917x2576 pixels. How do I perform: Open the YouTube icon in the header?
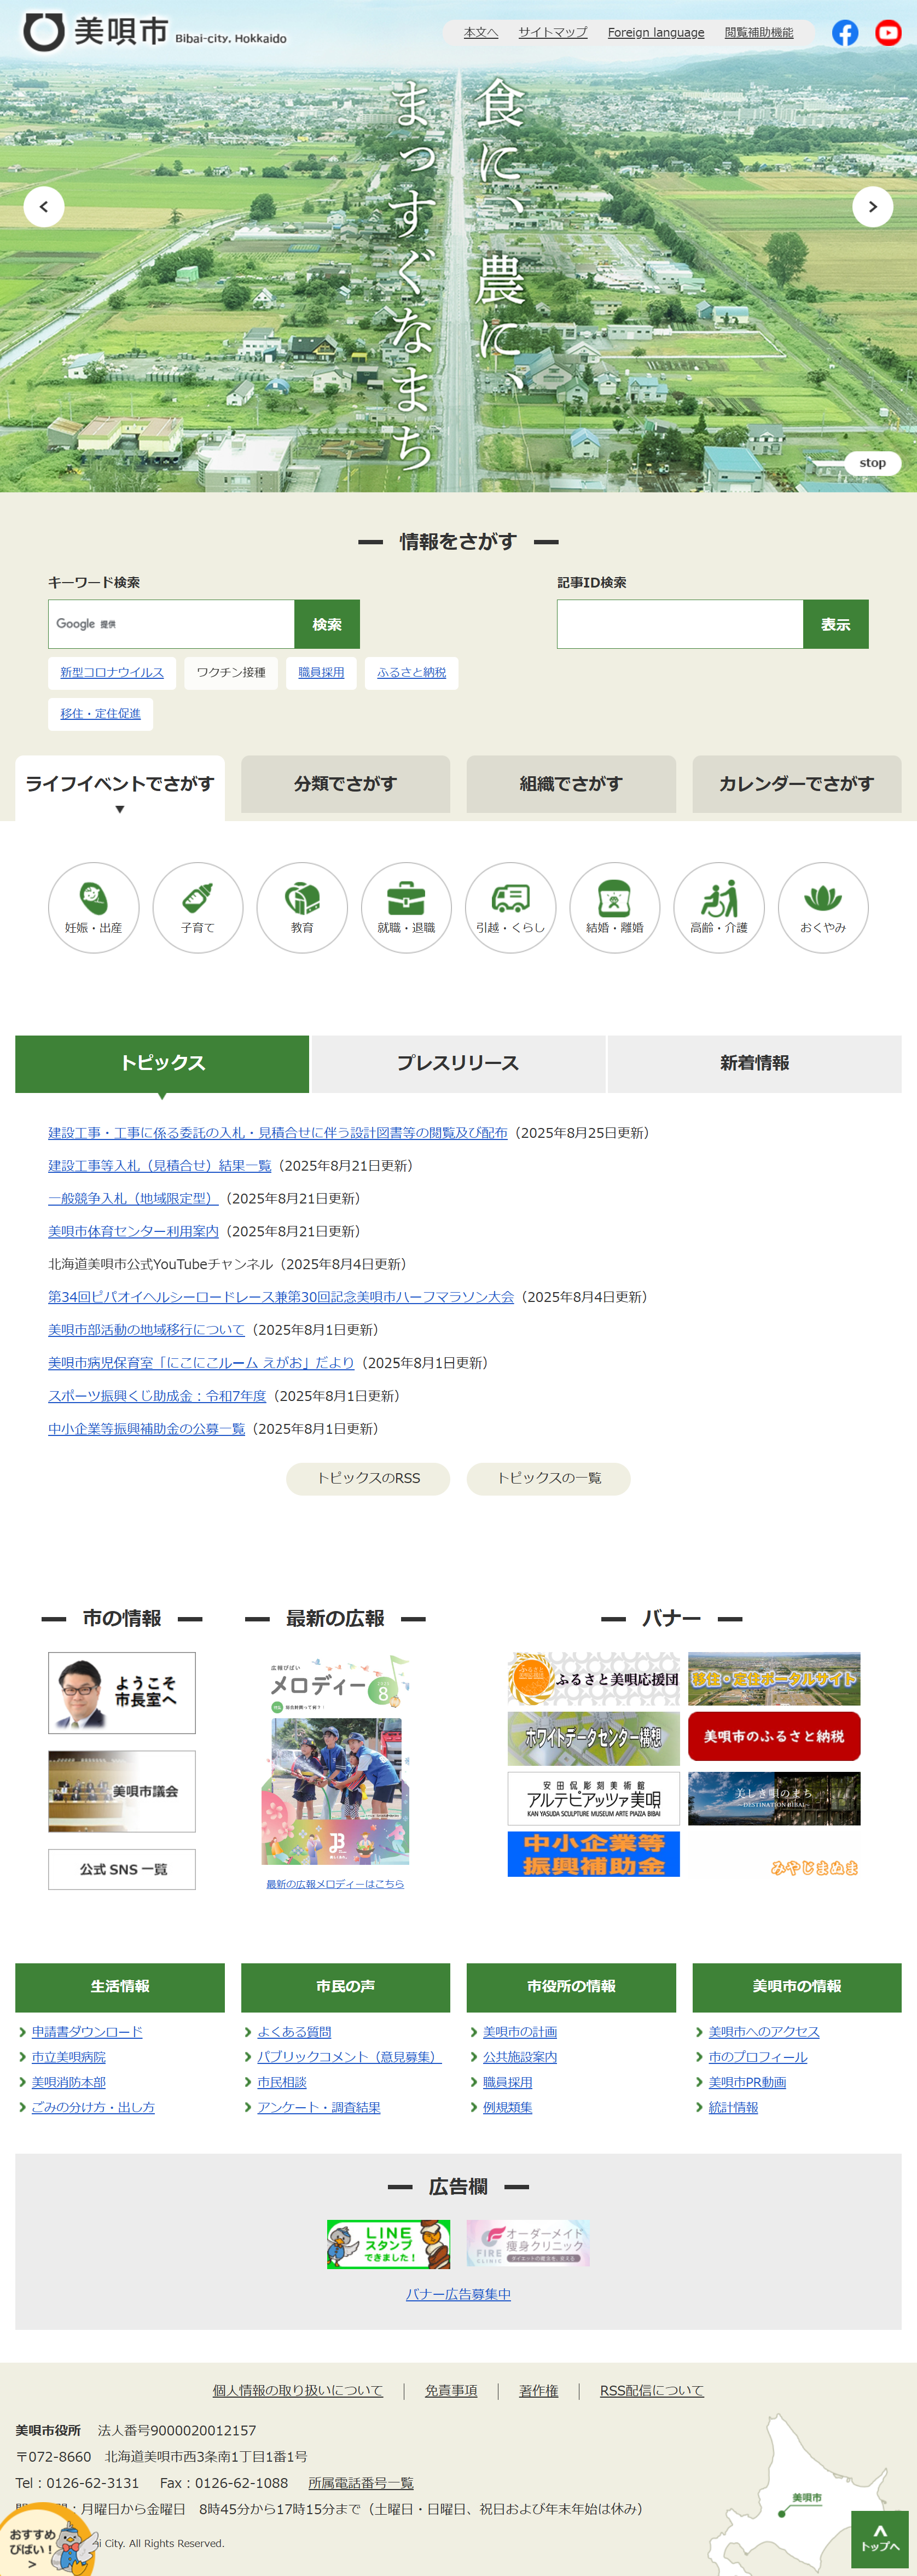point(888,33)
